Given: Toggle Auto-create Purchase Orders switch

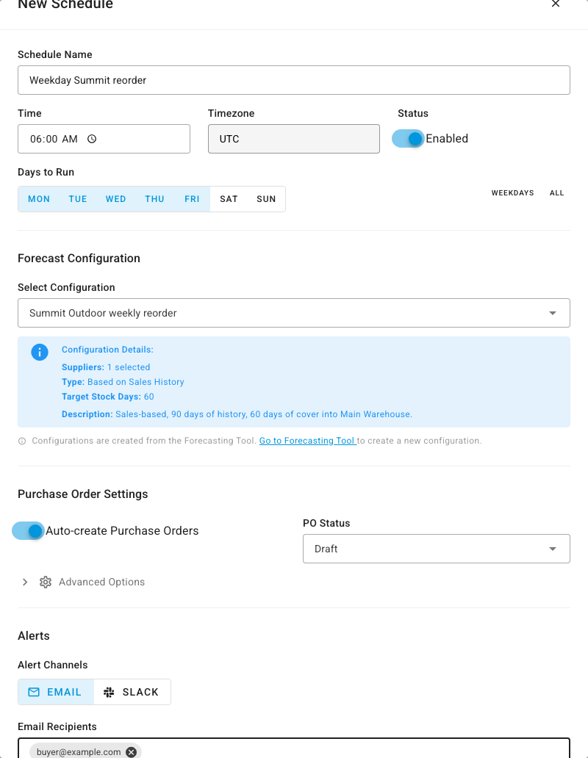Looking at the screenshot, I should click(28, 531).
